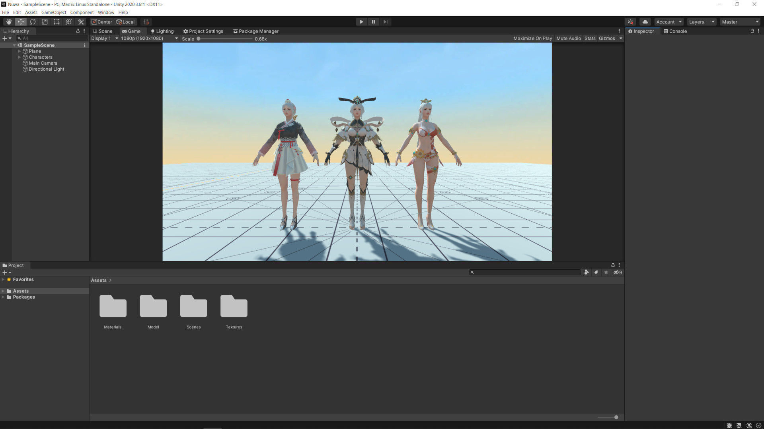
Task: Open Hierarchy create plus menu
Action: coord(6,39)
